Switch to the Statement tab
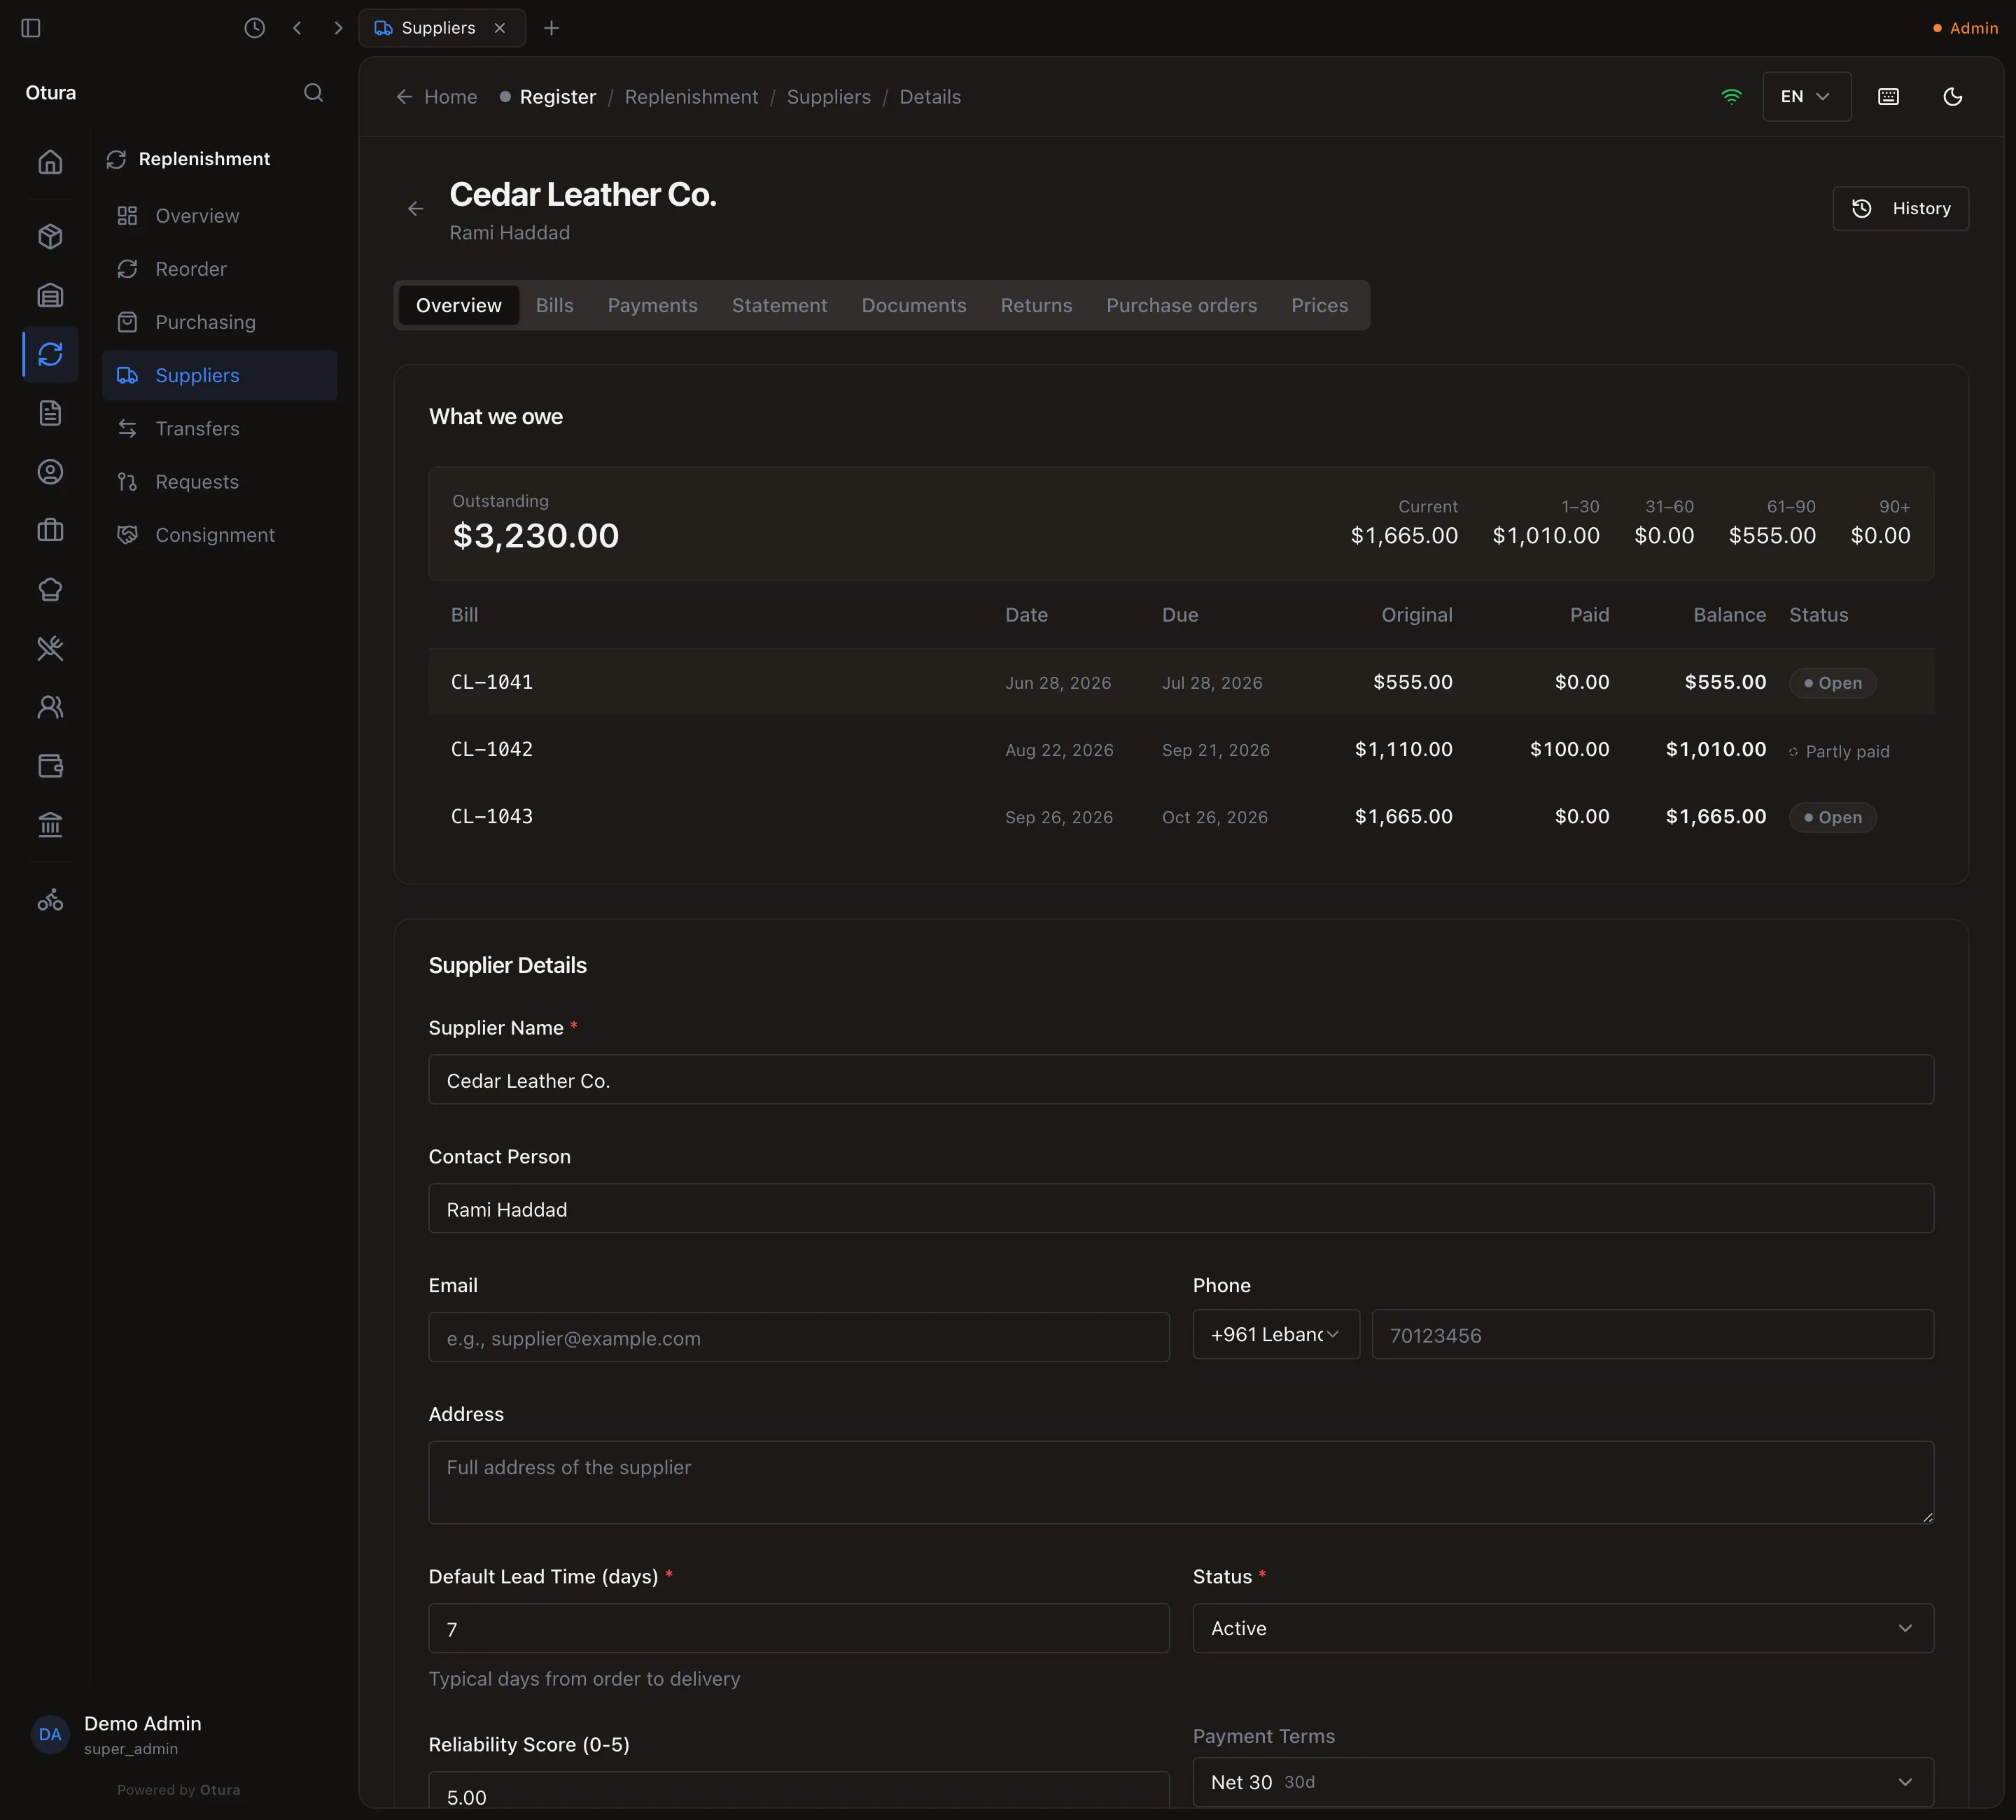The image size is (2016, 1820). [x=779, y=305]
